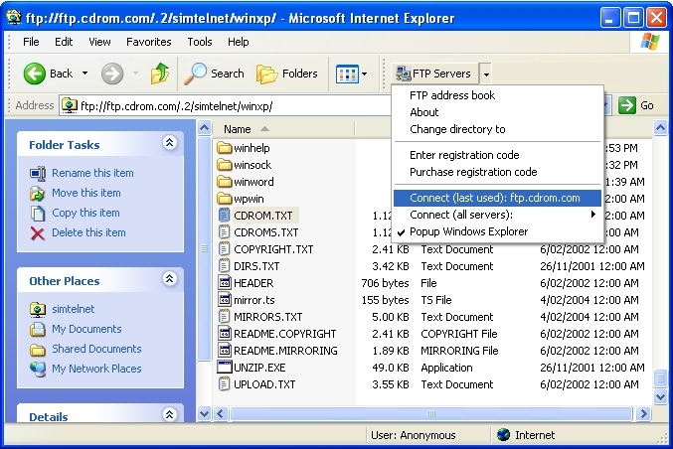This screenshot has width=673, height=449.
Task: Expand the Back button history arrow
Action: pos(84,74)
